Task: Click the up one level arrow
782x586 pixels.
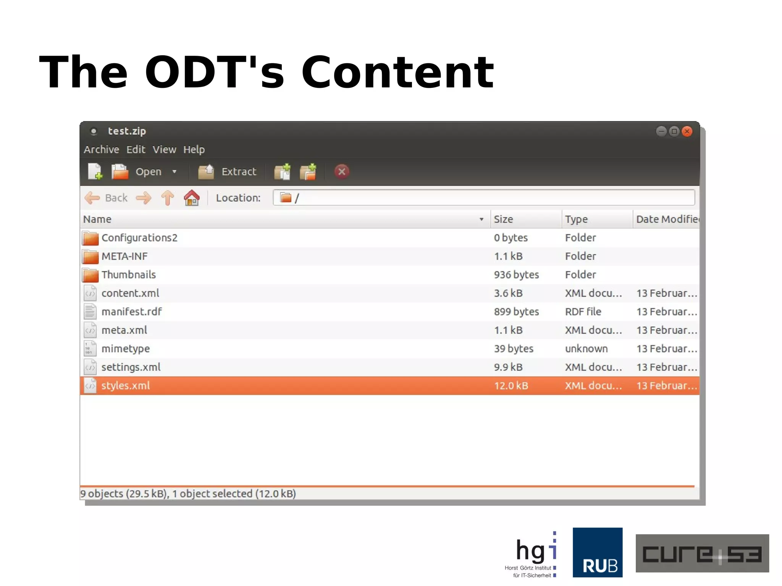Action: tap(167, 198)
